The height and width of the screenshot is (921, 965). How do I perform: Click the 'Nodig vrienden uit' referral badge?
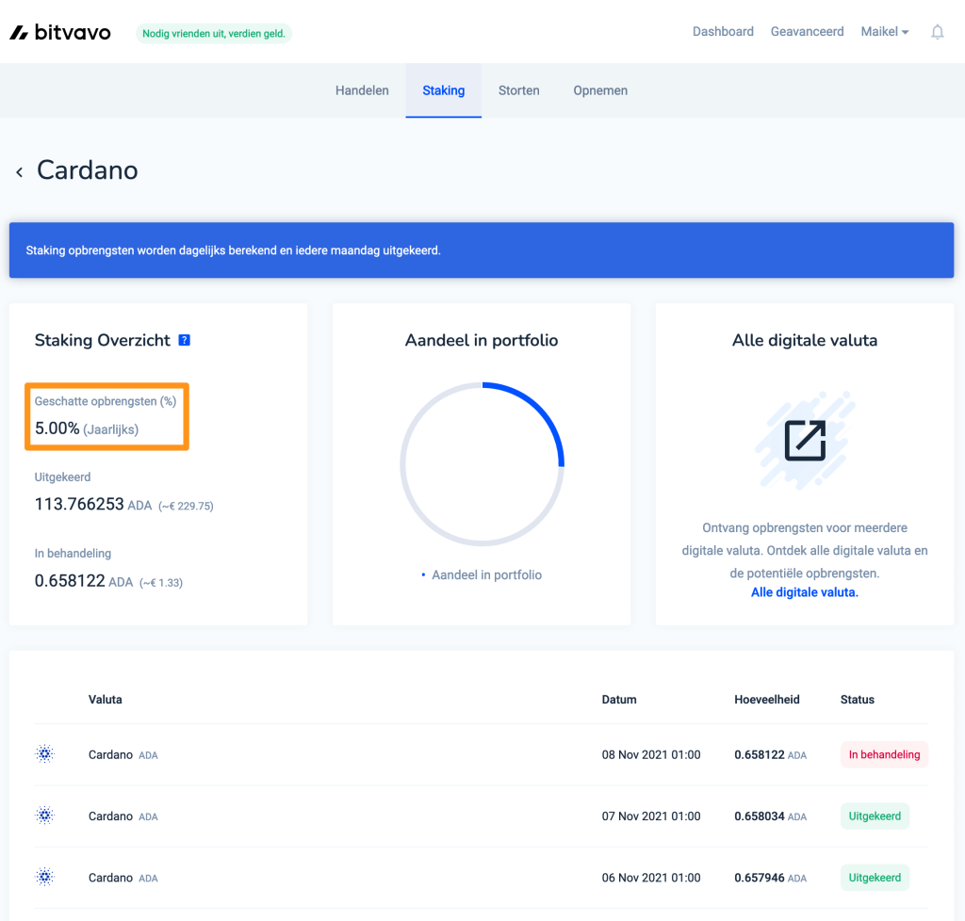[214, 34]
